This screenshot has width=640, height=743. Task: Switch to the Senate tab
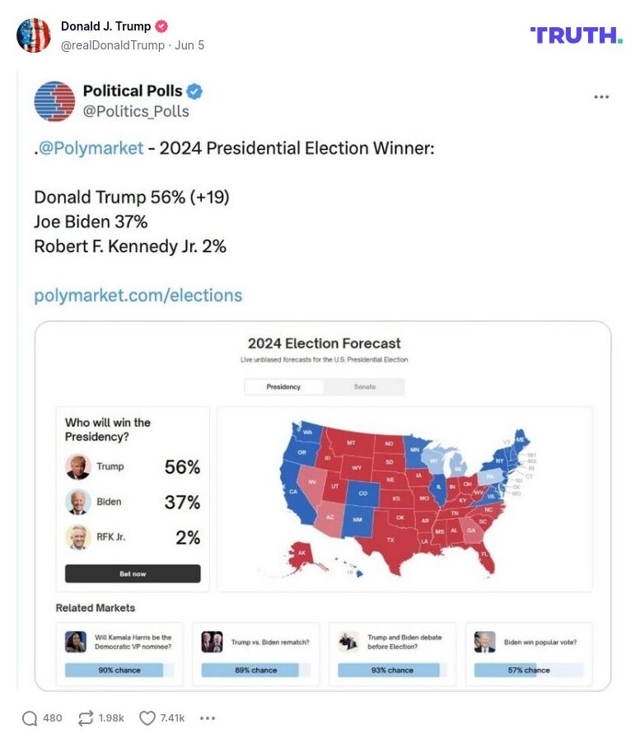click(365, 386)
